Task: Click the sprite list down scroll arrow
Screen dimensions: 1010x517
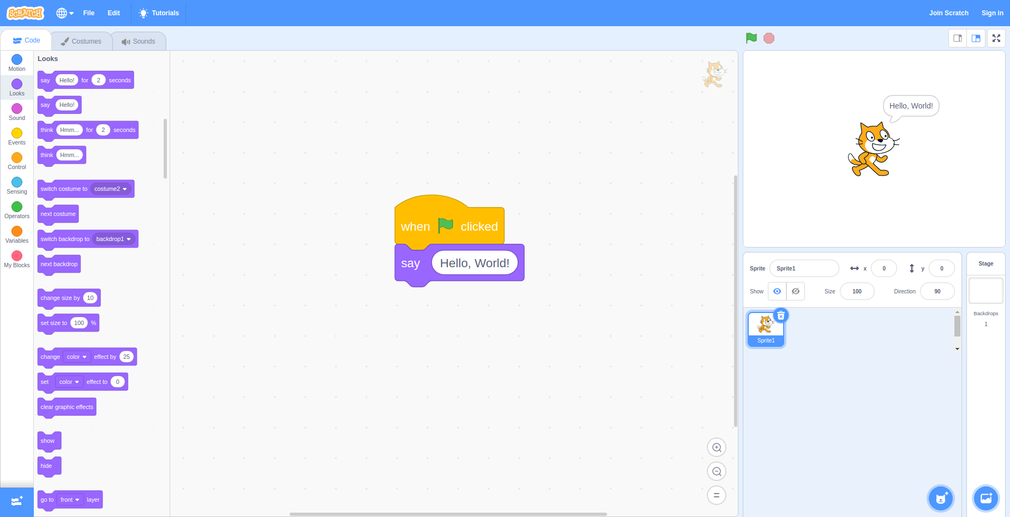Action: tap(957, 349)
